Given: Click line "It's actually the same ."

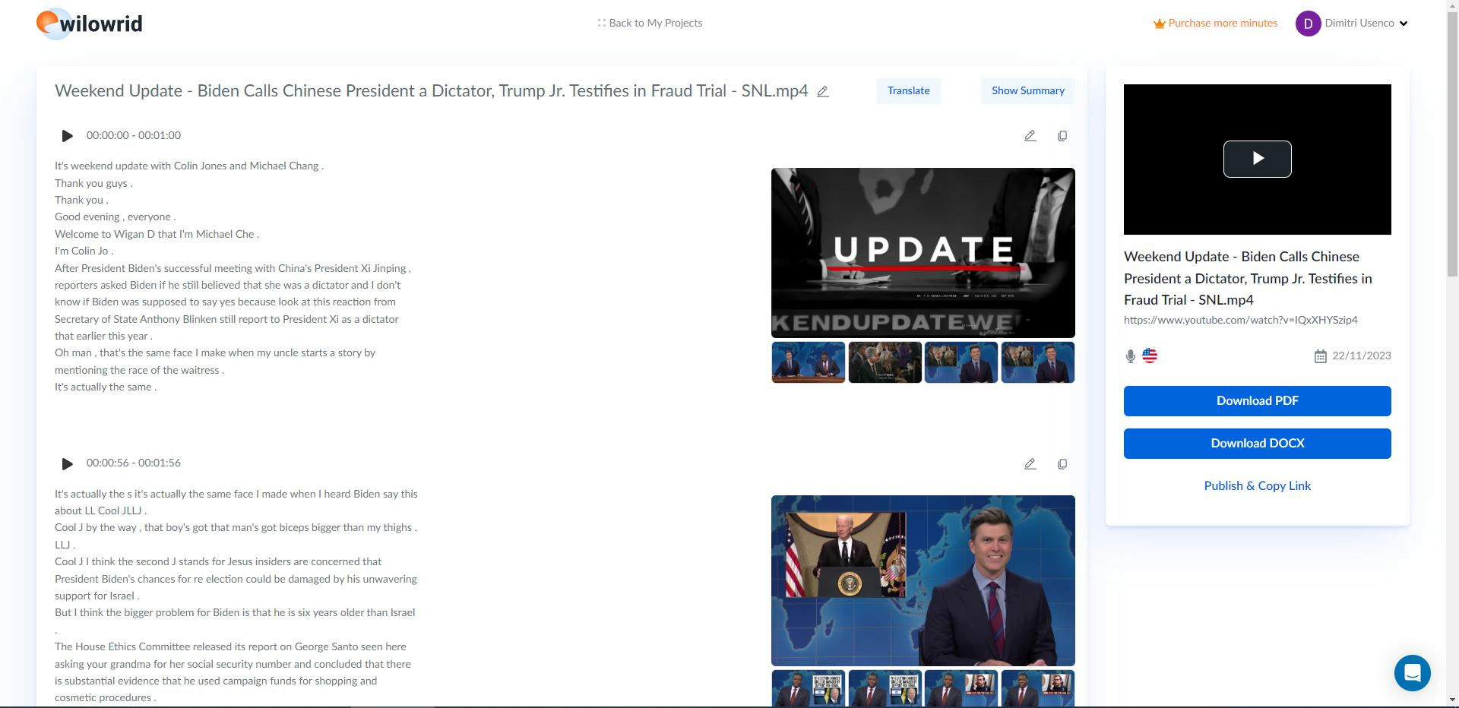Looking at the screenshot, I should pyautogui.click(x=106, y=387).
